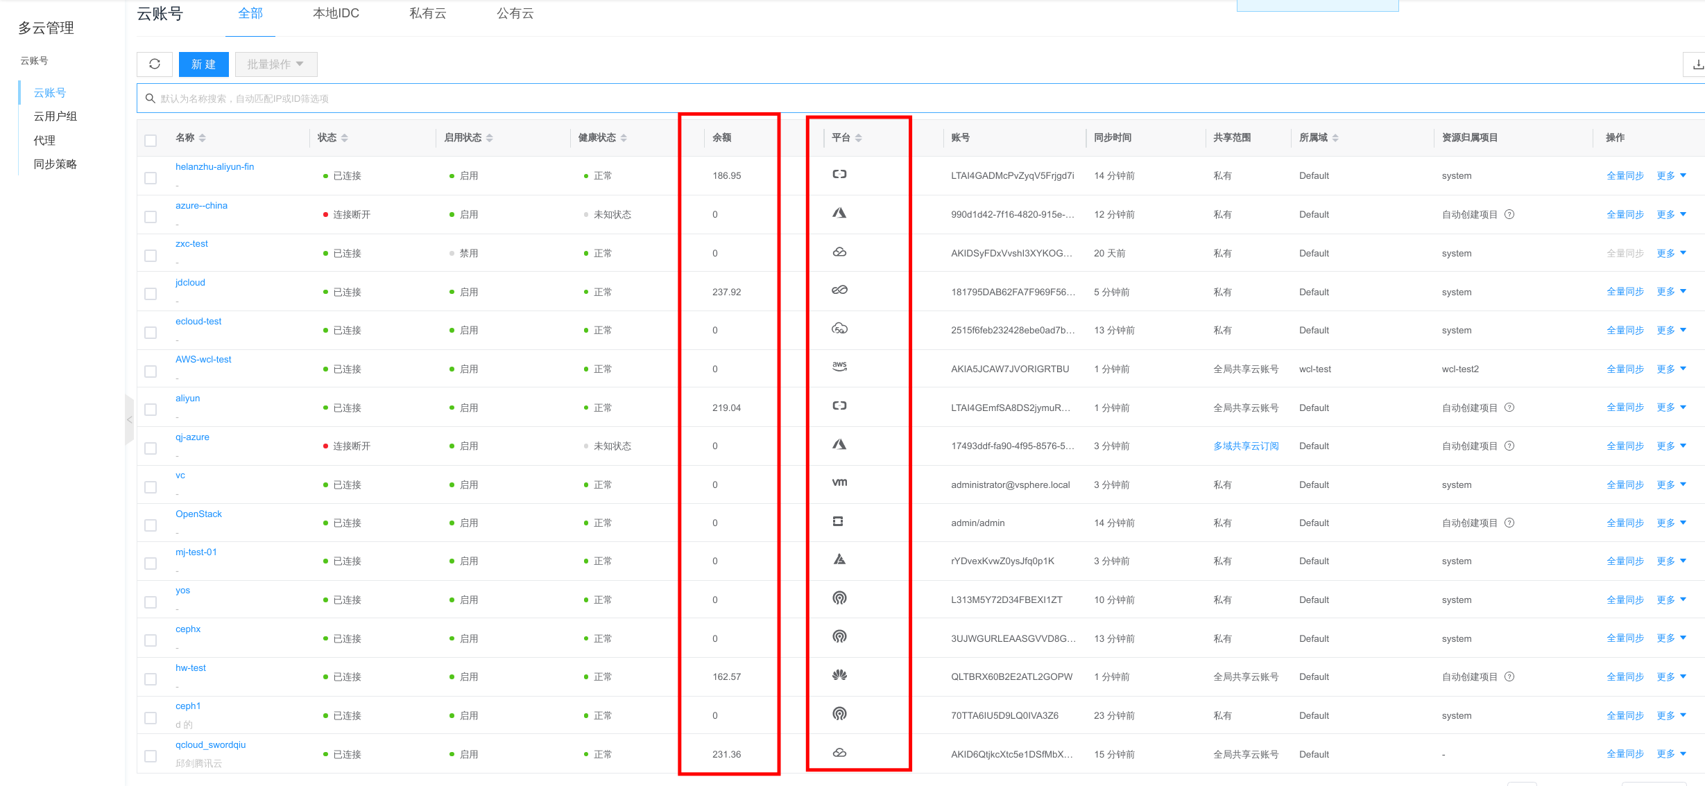Open the 批量操作 dropdown

[x=275, y=64]
